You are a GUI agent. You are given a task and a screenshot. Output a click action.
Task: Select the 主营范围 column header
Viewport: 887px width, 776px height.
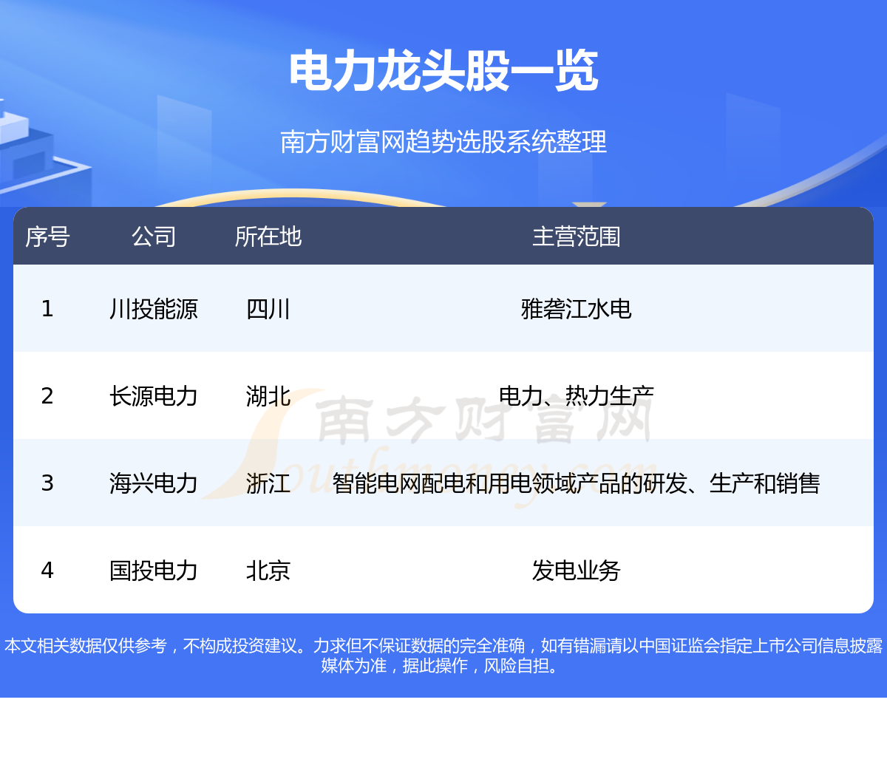[577, 236]
